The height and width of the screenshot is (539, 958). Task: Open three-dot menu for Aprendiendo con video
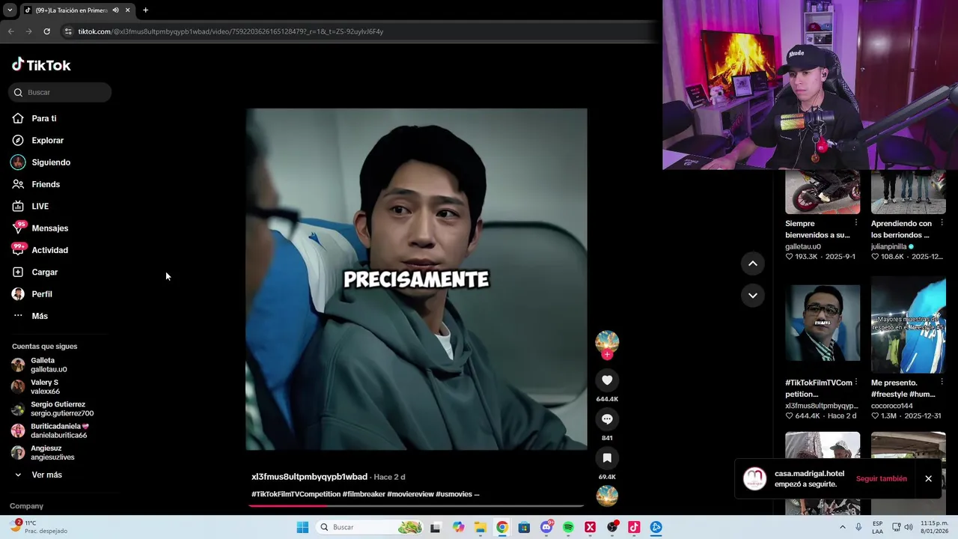pyautogui.click(x=942, y=223)
